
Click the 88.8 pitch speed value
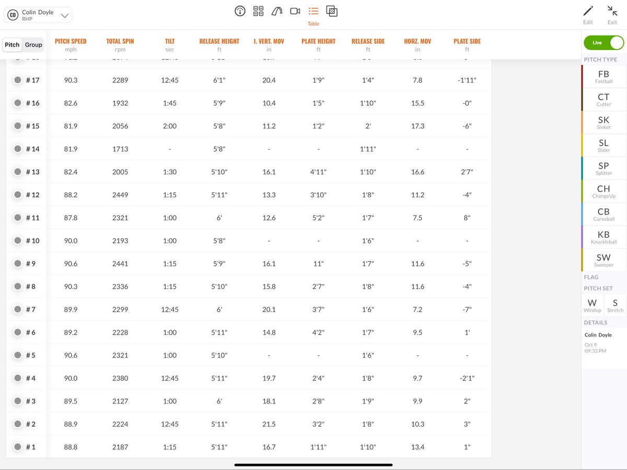[71, 447]
